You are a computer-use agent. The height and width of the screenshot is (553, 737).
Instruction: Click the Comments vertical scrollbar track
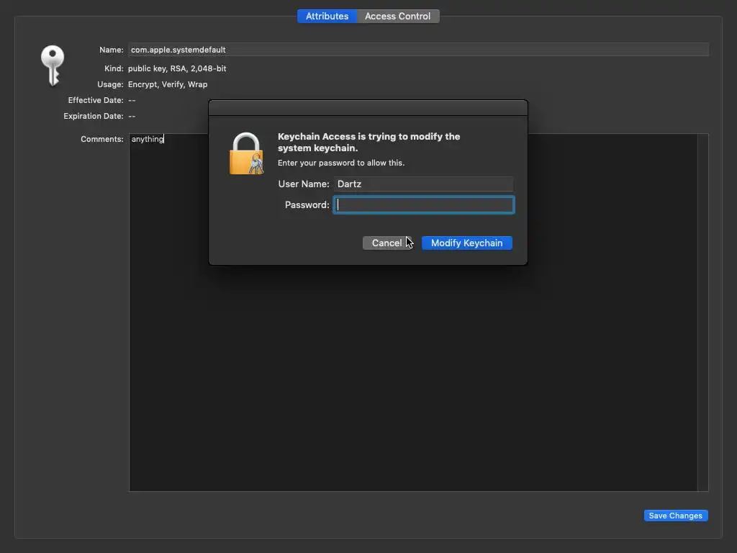pyautogui.click(x=703, y=313)
